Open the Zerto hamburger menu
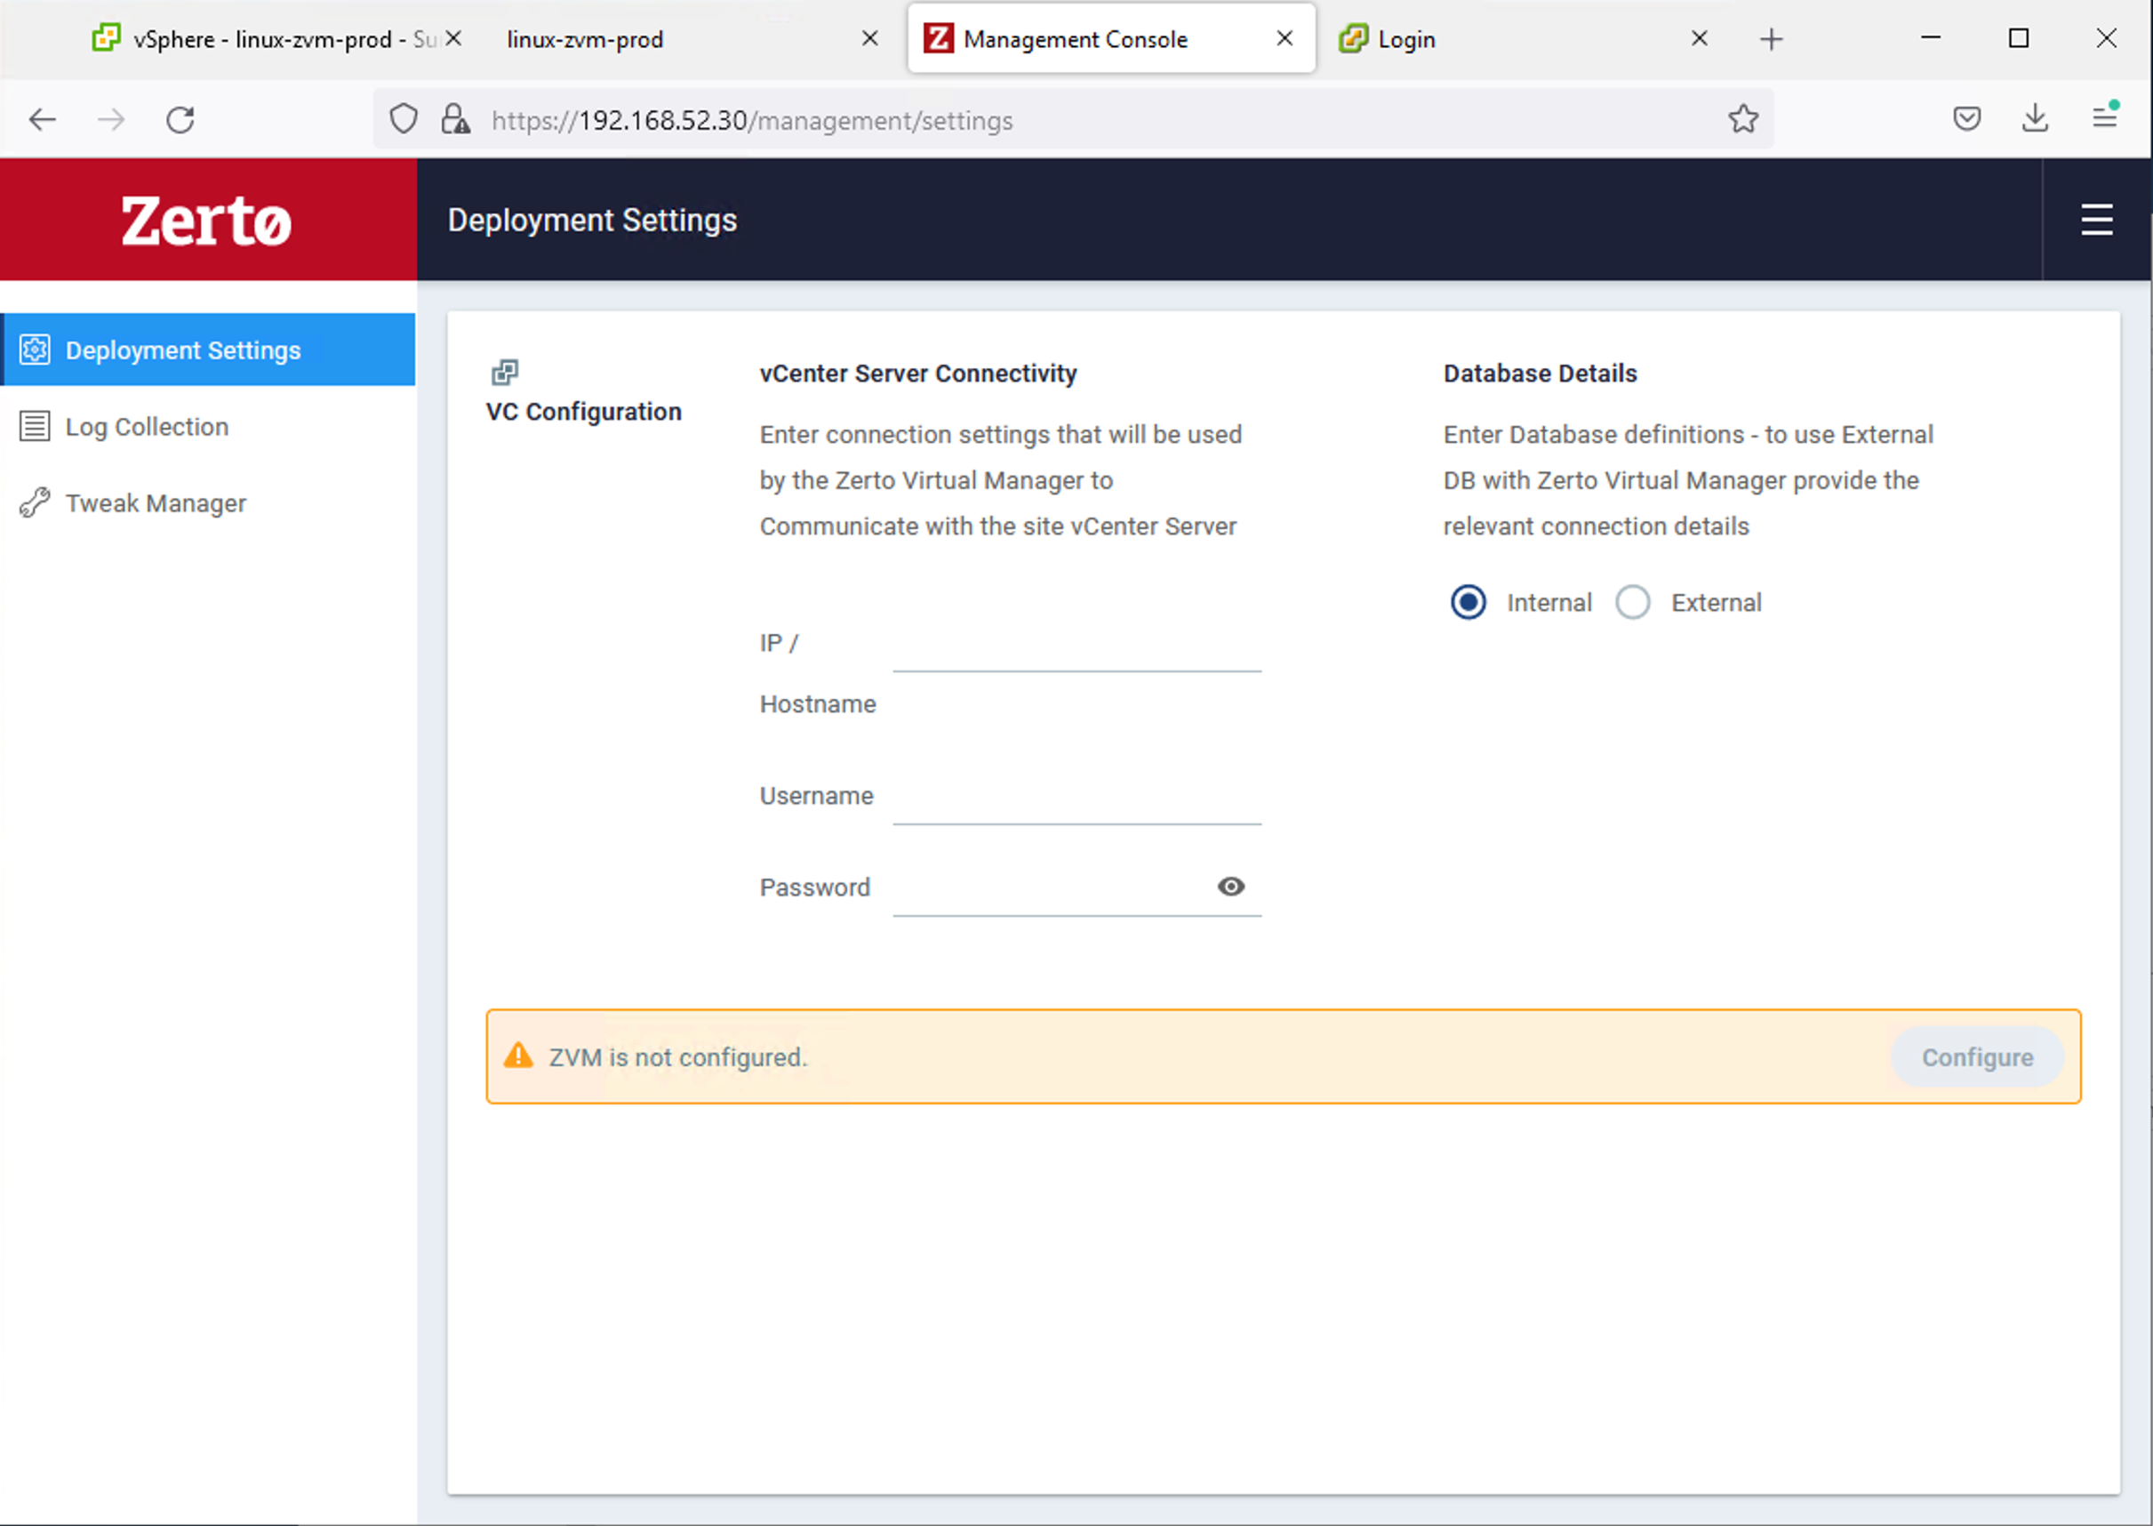Image resolution: width=2153 pixels, height=1526 pixels. pyautogui.click(x=2097, y=220)
